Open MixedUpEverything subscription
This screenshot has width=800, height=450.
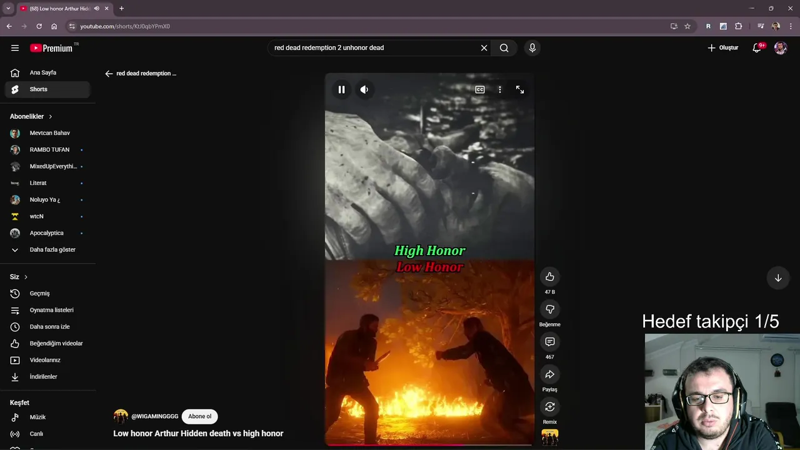point(47,166)
